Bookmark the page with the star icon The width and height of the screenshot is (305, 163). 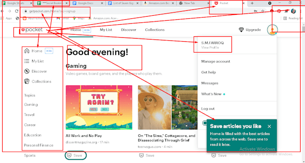(263, 11)
